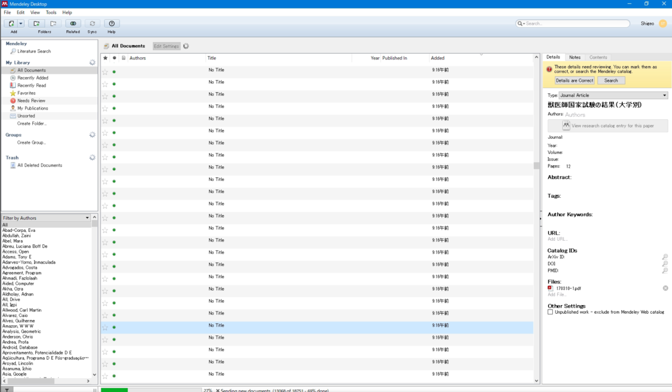Click the Edit Settings button
The height and width of the screenshot is (392, 672).
pos(167,46)
